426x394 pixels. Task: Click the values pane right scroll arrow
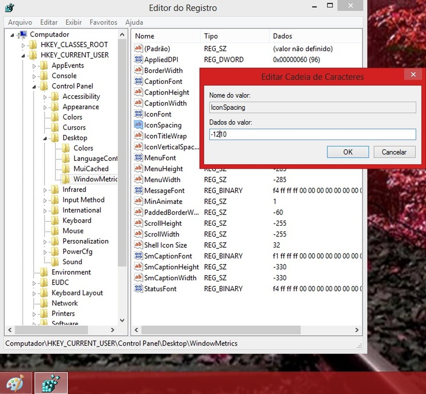357,330
